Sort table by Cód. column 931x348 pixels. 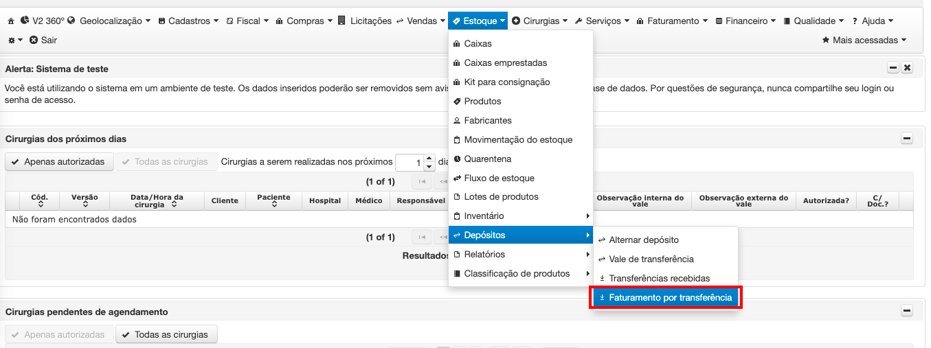(40, 200)
